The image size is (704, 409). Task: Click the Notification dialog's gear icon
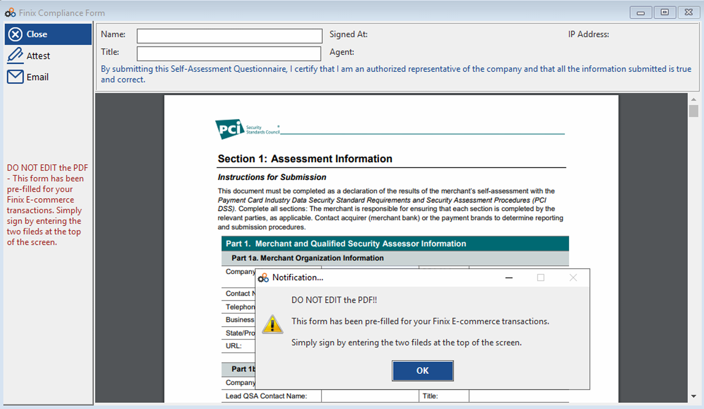[263, 278]
